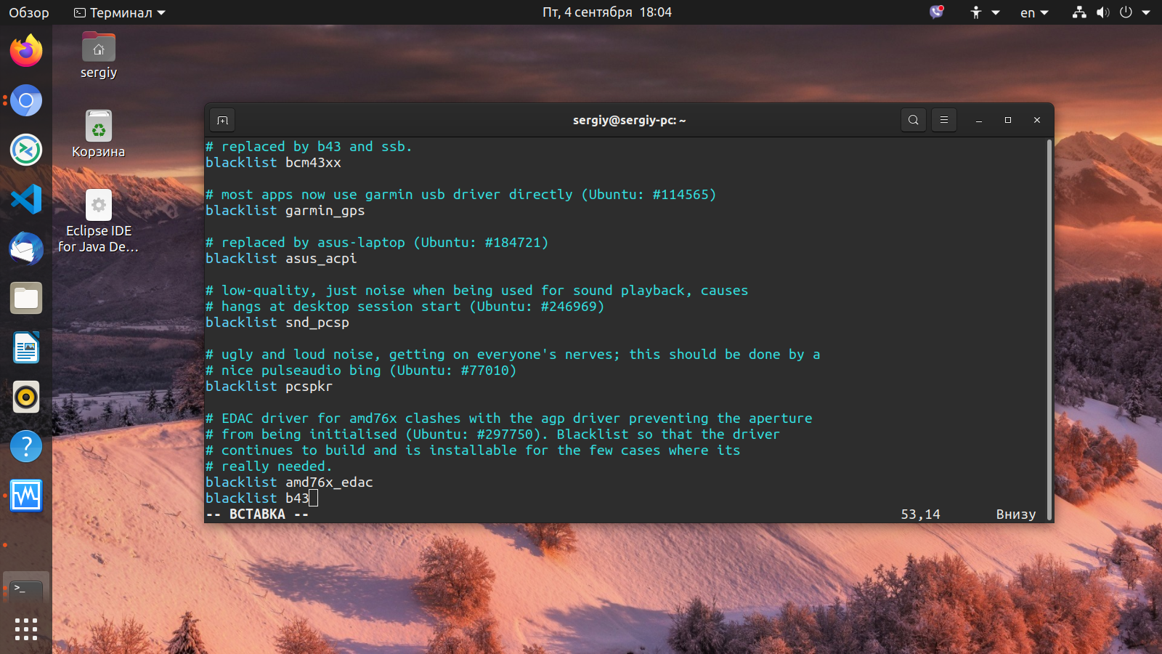Launch Visual Studio Code from the dock
1162x654 pixels.
pyautogui.click(x=26, y=199)
